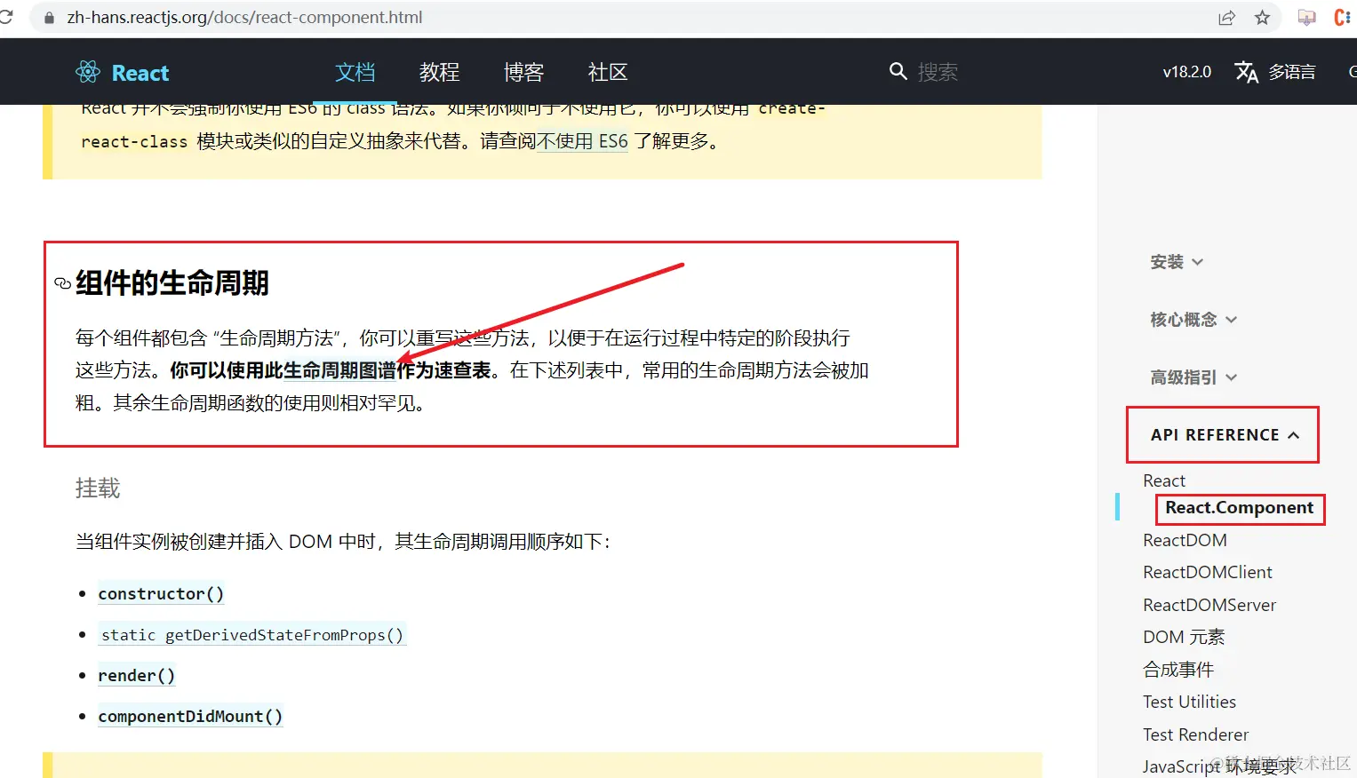The image size is (1357, 778).
Task: Open the render() method link
Action: tap(136, 676)
